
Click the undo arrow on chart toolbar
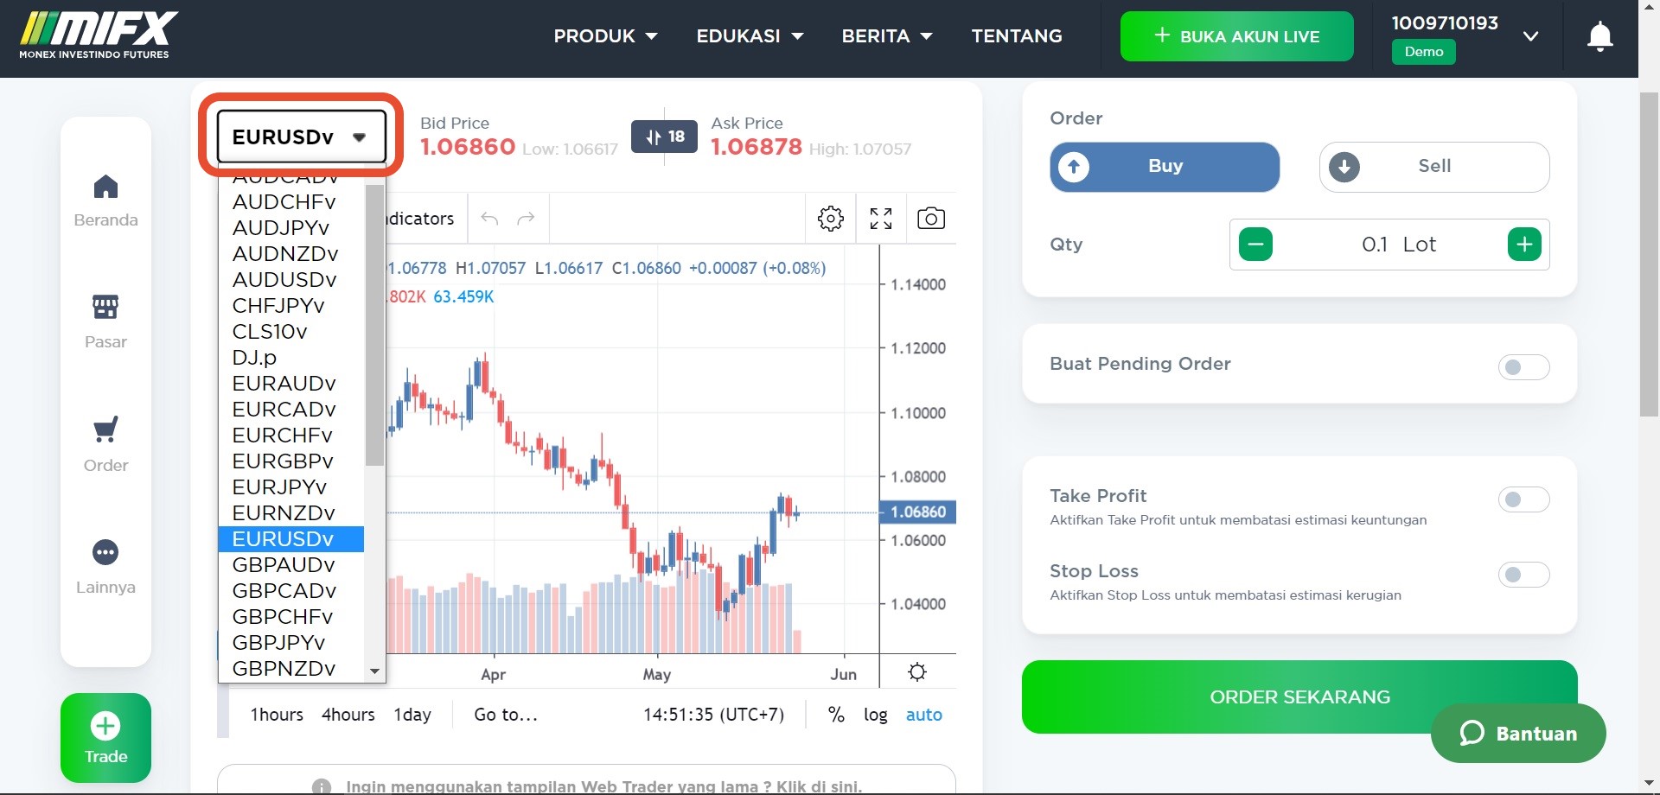pos(489,219)
